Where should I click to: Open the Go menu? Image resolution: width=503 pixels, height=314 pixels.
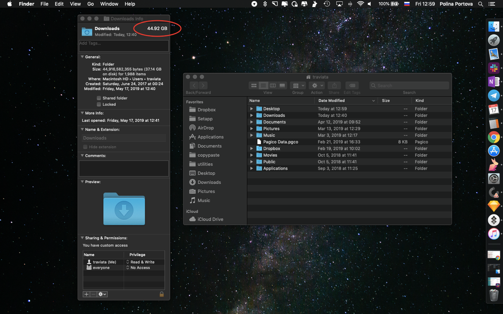click(90, 4)
